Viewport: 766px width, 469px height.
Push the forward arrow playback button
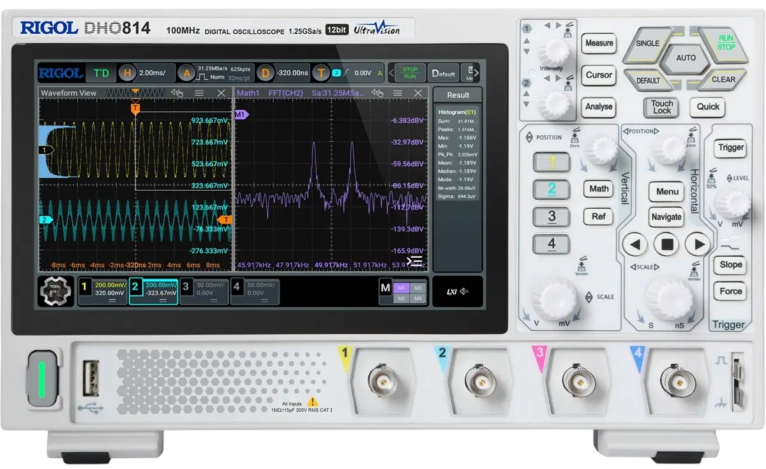tap(699, 244)
